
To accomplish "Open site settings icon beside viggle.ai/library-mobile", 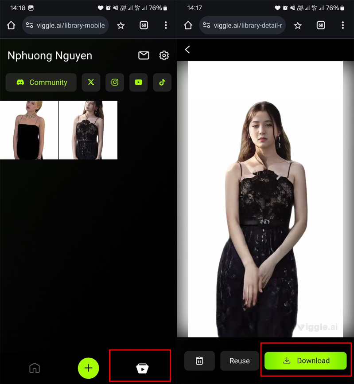I will point(30,25).
